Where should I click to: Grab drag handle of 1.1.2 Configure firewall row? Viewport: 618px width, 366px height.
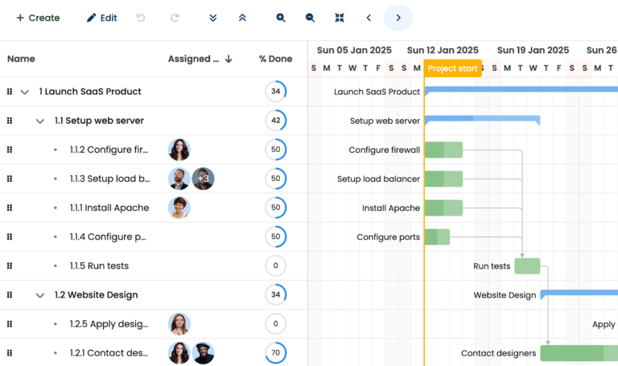coord(10,150)
